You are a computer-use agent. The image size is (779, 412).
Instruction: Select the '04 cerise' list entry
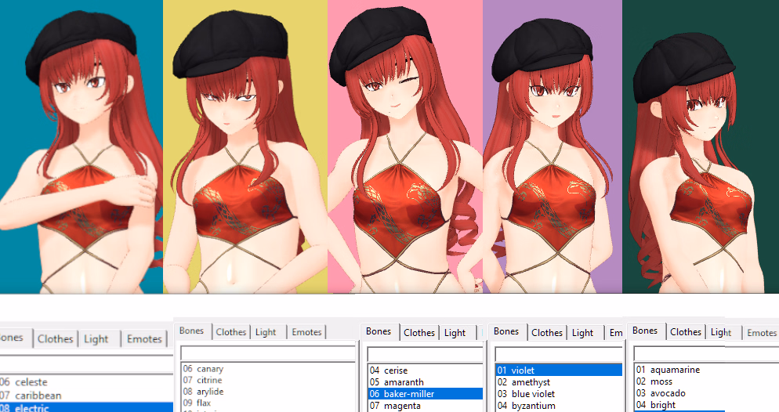pyautogui.click(x=426, y=370)
